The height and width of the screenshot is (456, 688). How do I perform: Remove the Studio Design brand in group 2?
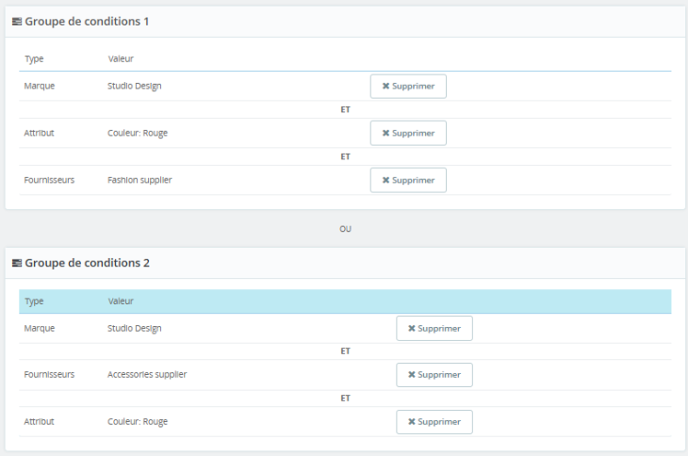(x=434, y=328)
